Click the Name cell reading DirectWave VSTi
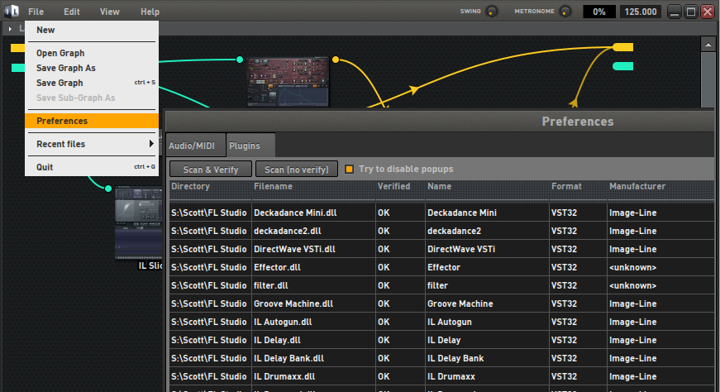The image size is (720, 392). (x=487, y=249)
